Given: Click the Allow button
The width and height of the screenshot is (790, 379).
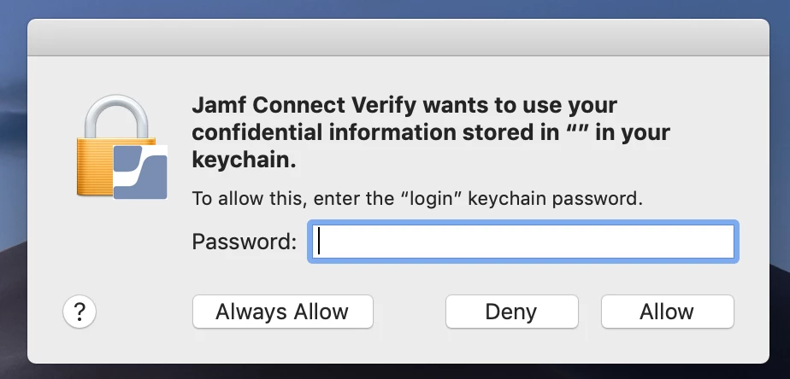Looking at the screenshot, I should click(x=668, y=312).
